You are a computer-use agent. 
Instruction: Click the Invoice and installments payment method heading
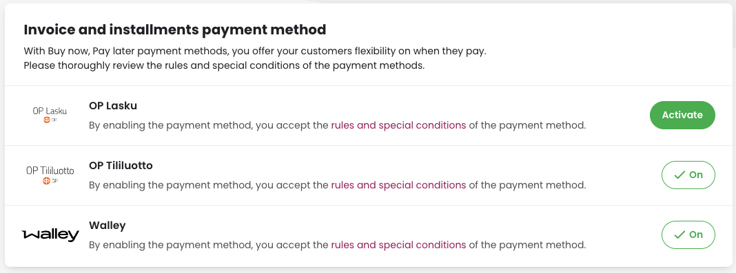(x=174, y=30)
